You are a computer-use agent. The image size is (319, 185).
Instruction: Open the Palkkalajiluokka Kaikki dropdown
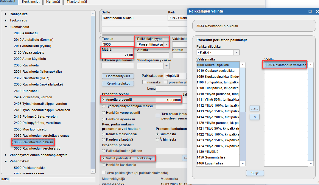point(236,52)
